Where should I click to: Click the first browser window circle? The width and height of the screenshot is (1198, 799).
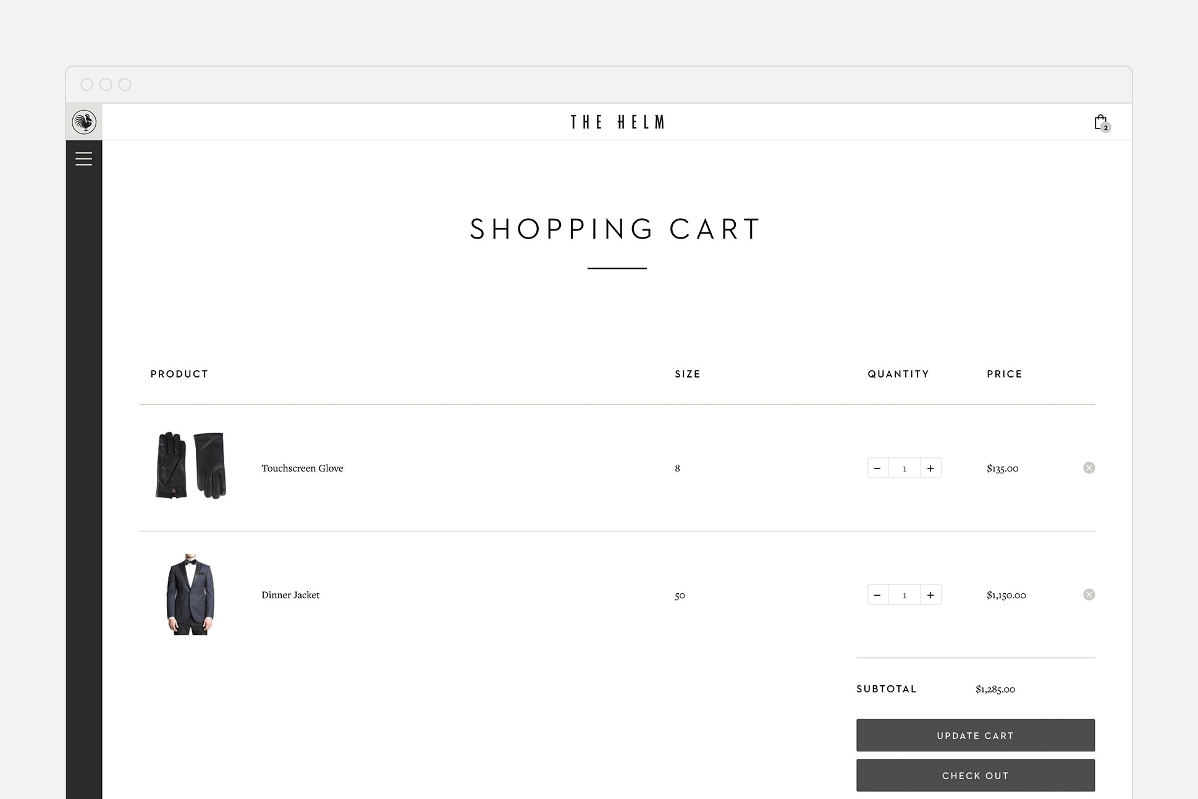click(x=87, y=84)
